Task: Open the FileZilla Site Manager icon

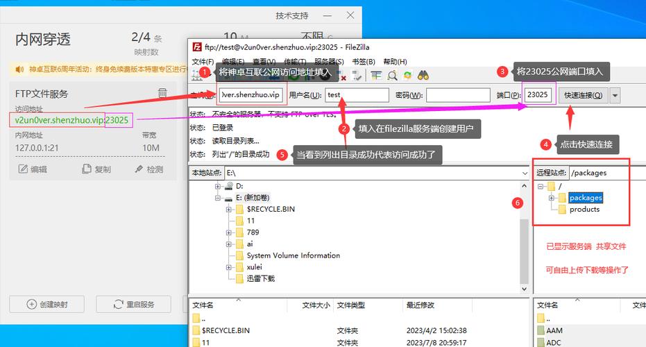Action: point(197,76)
